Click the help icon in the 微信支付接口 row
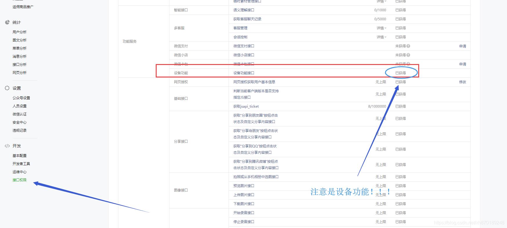The image size is (507, 228). (408, 46)
